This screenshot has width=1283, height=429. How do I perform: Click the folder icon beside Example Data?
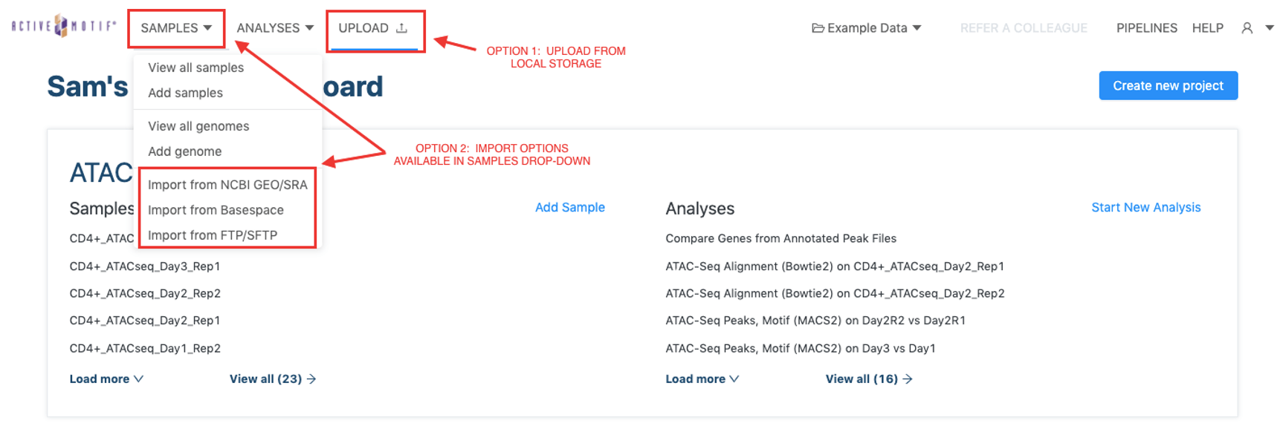pyautogui.click(x=818, y=28)
